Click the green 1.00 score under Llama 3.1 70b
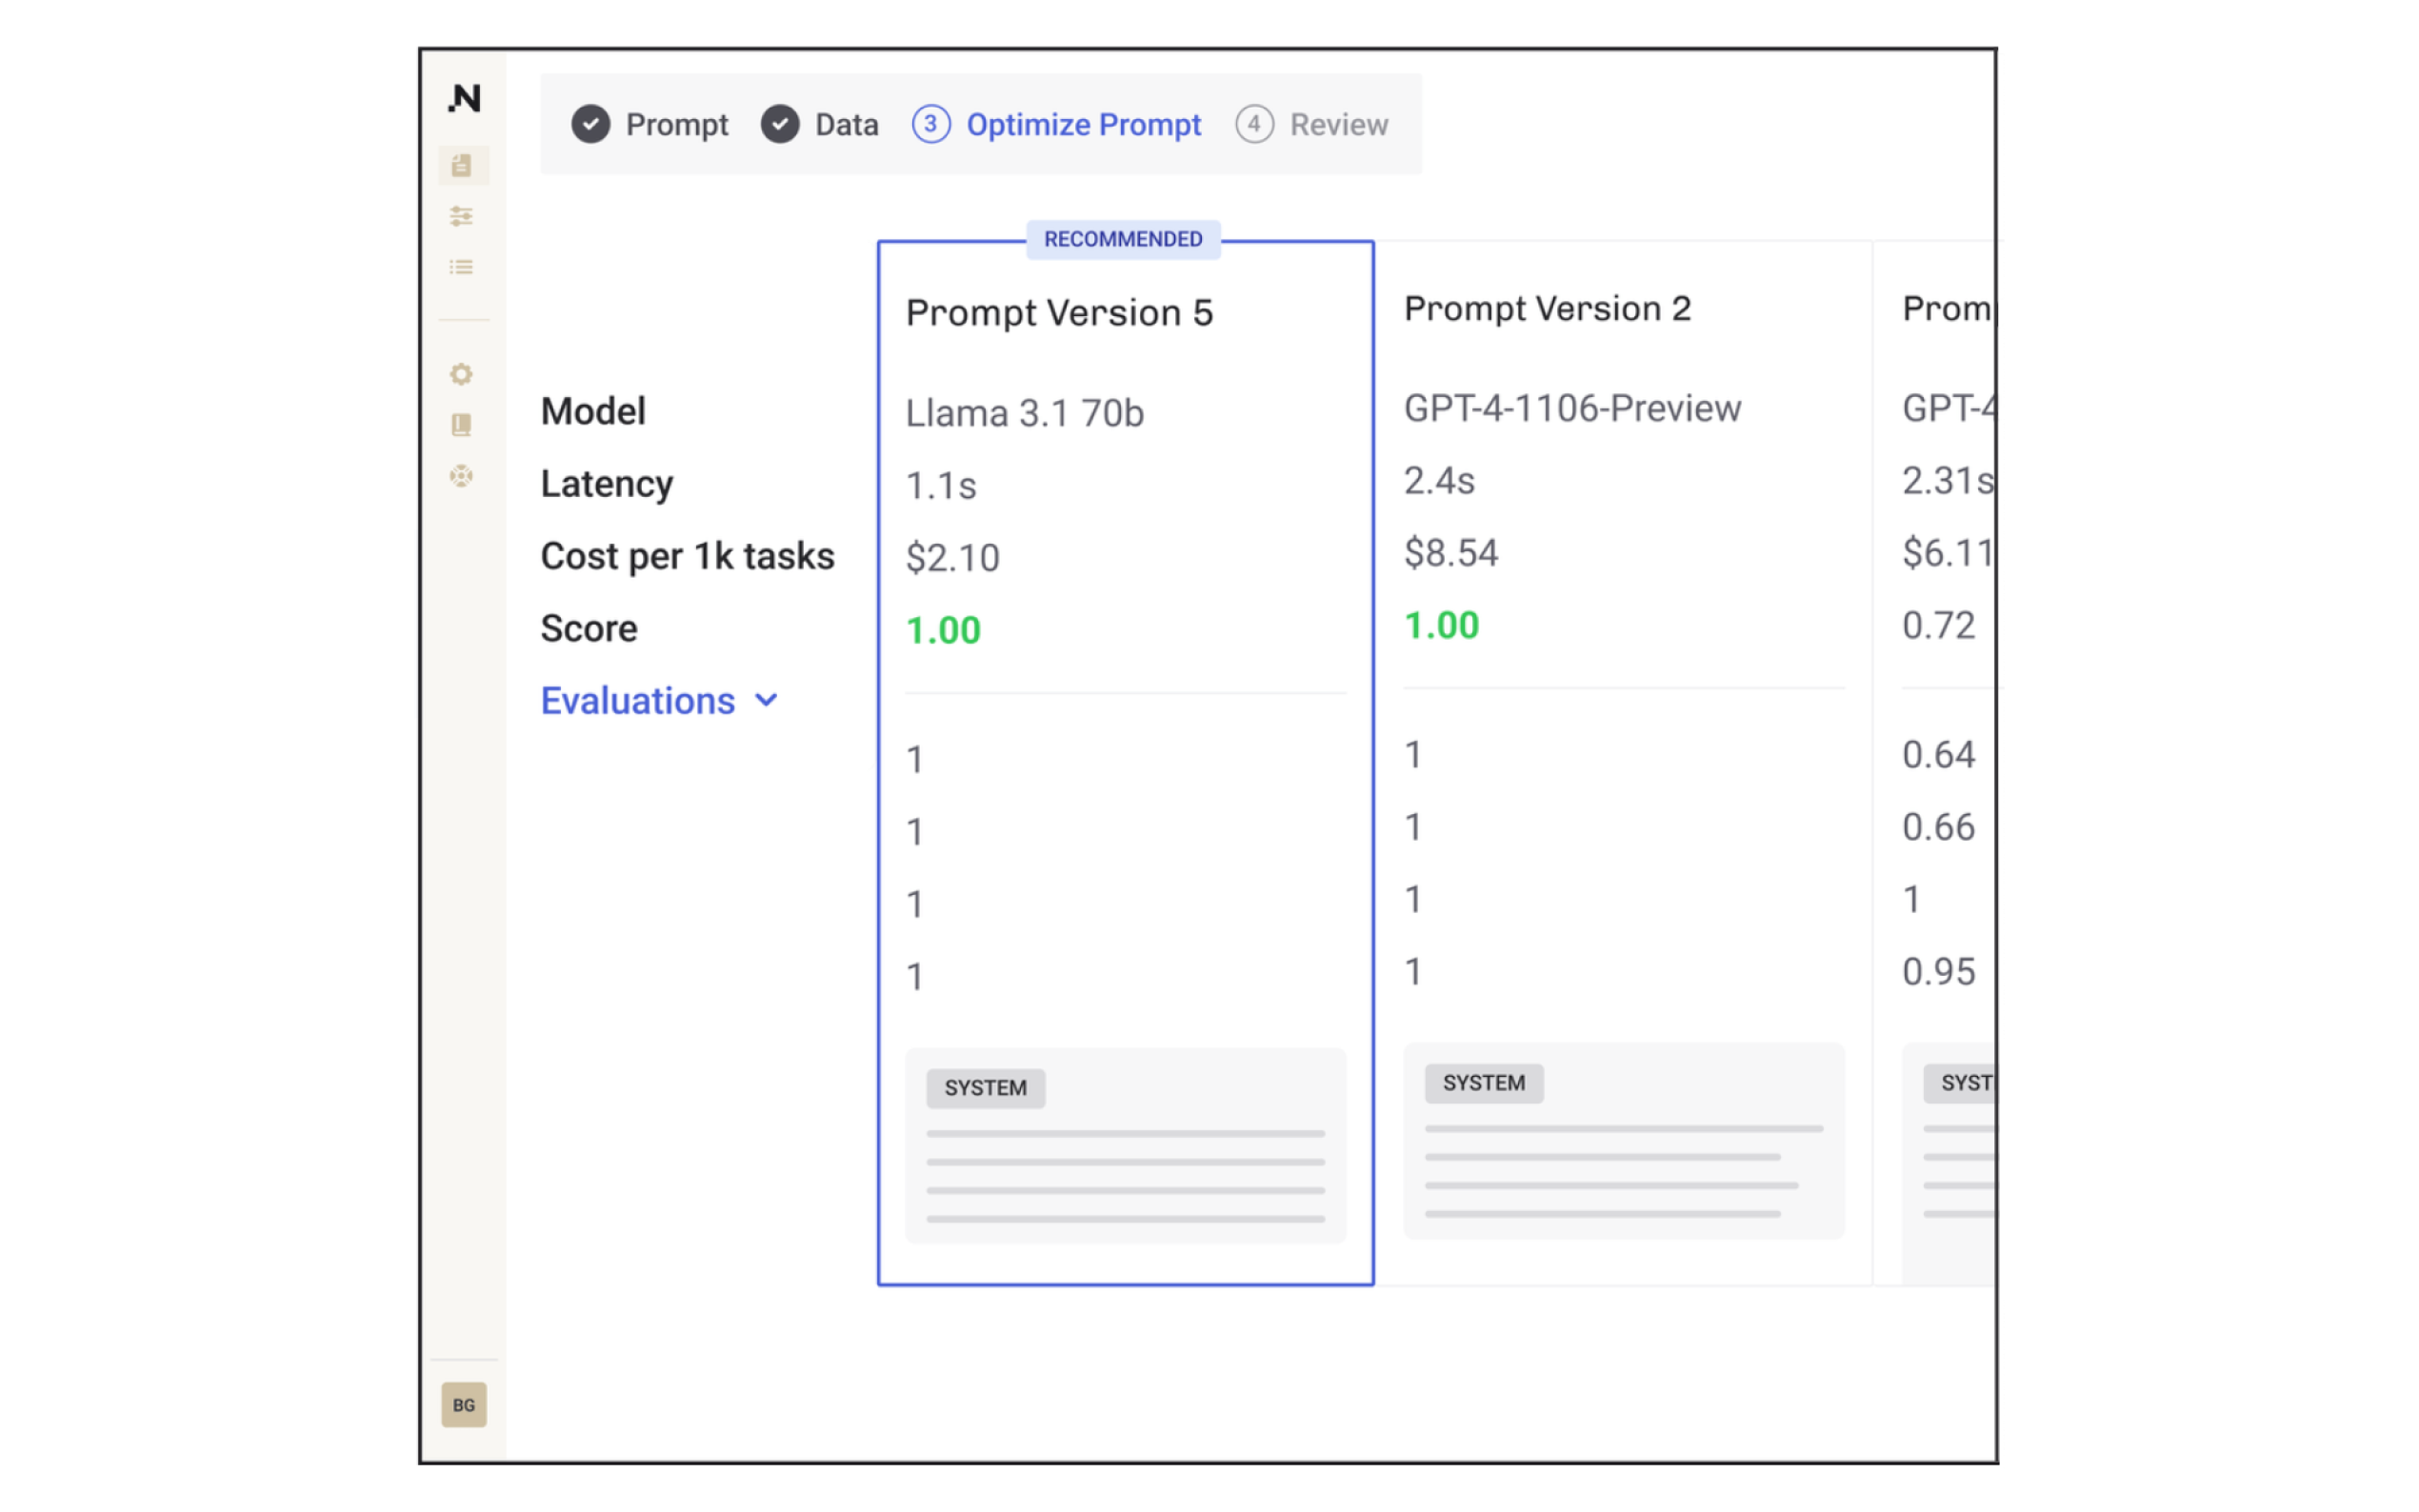 coord(944,631)
